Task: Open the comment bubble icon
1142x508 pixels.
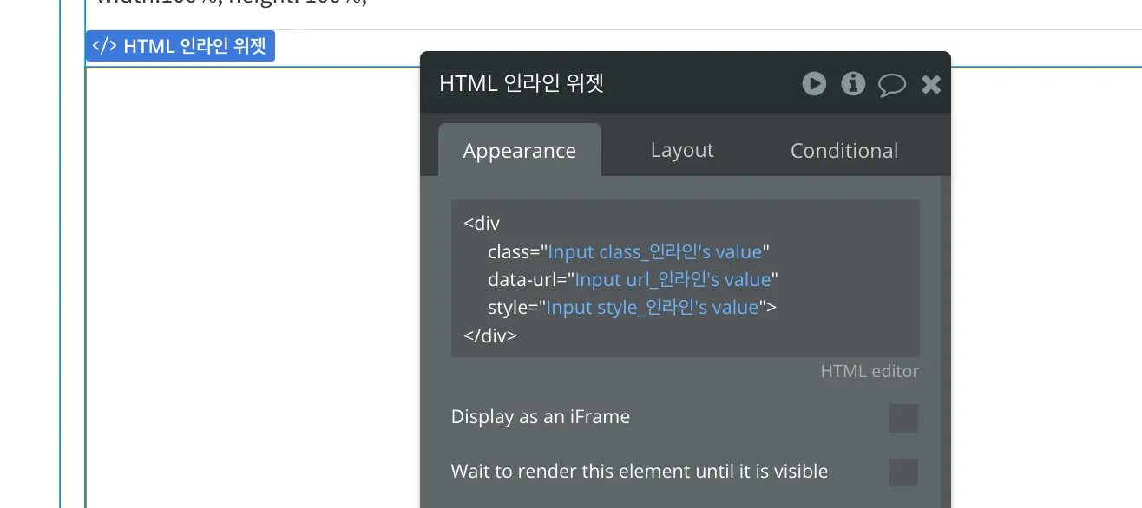Action: [x=892, y=84]
